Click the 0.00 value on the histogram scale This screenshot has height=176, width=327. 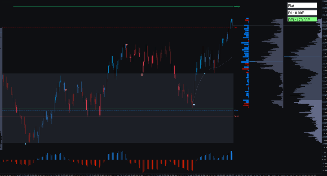click(324, 160)
